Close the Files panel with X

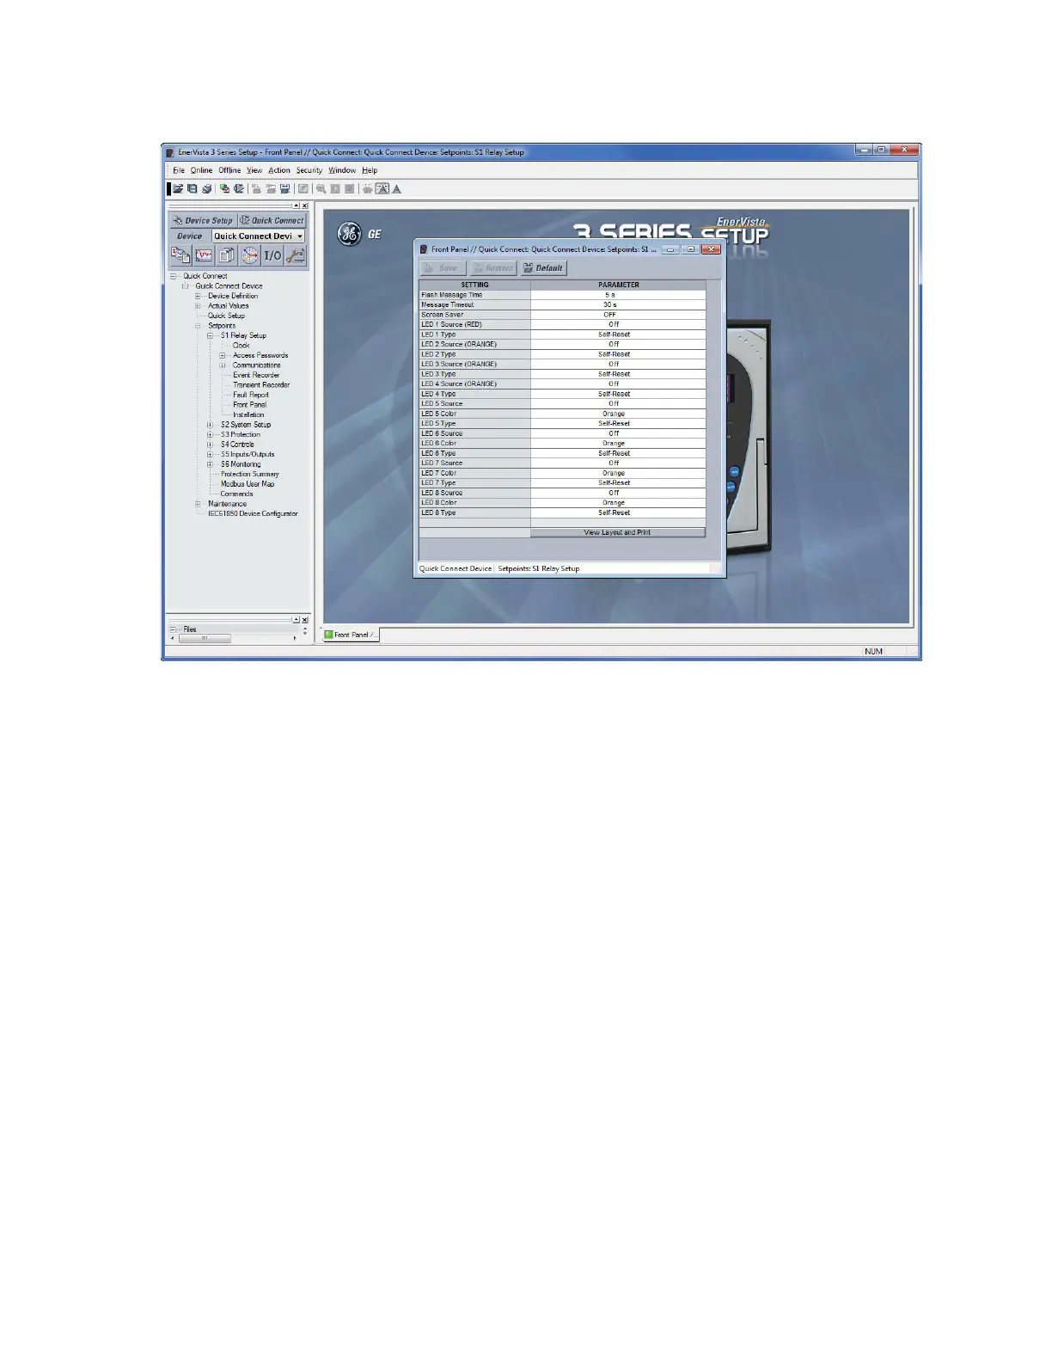click(305, 620)
